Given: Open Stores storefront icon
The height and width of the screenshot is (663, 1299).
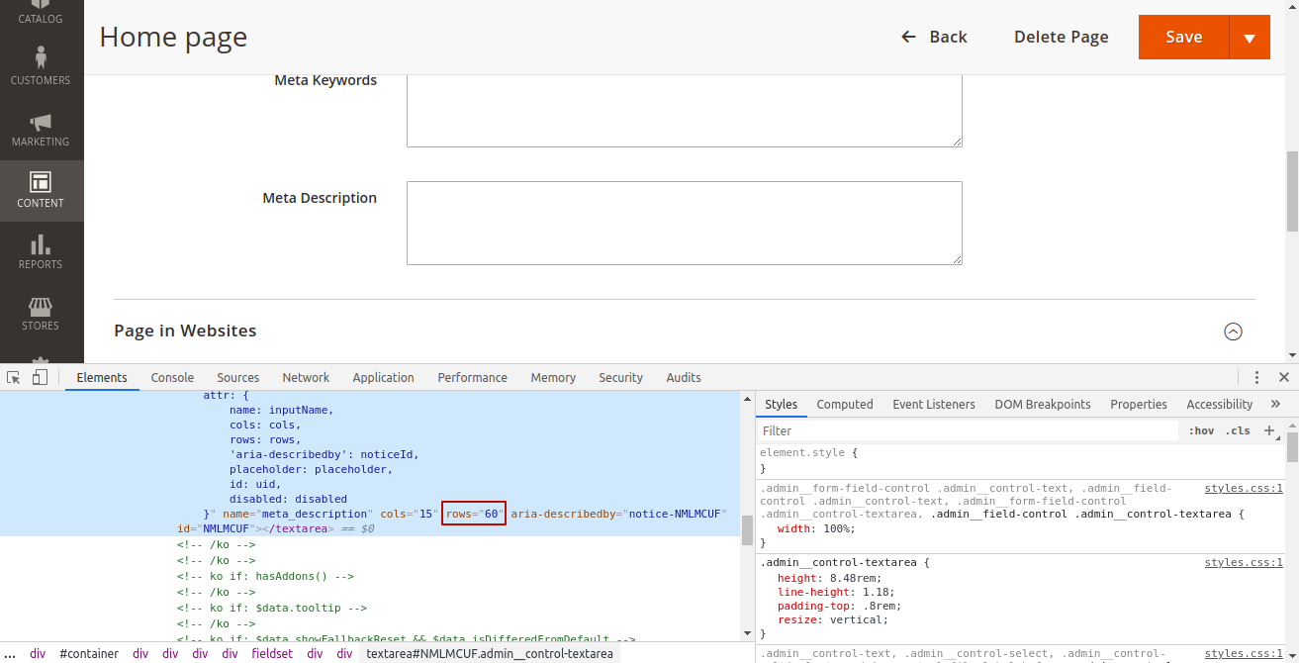Looking at the screenshot, I should click(x=41, y=306).
